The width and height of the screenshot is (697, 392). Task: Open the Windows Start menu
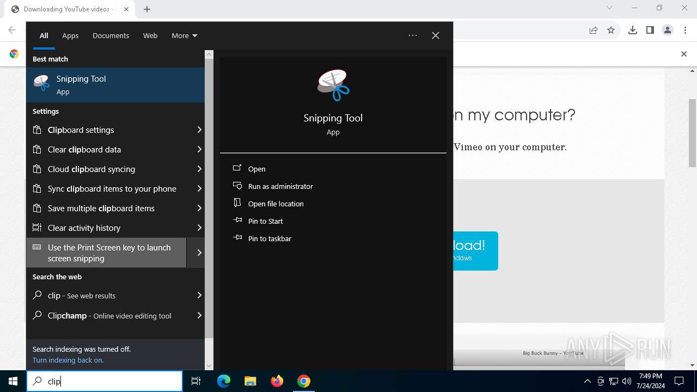click(13, 381)
